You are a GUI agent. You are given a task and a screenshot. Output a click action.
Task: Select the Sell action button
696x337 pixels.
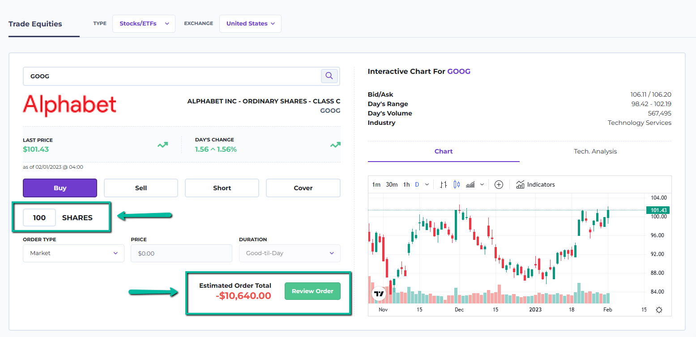coord(141,188)
